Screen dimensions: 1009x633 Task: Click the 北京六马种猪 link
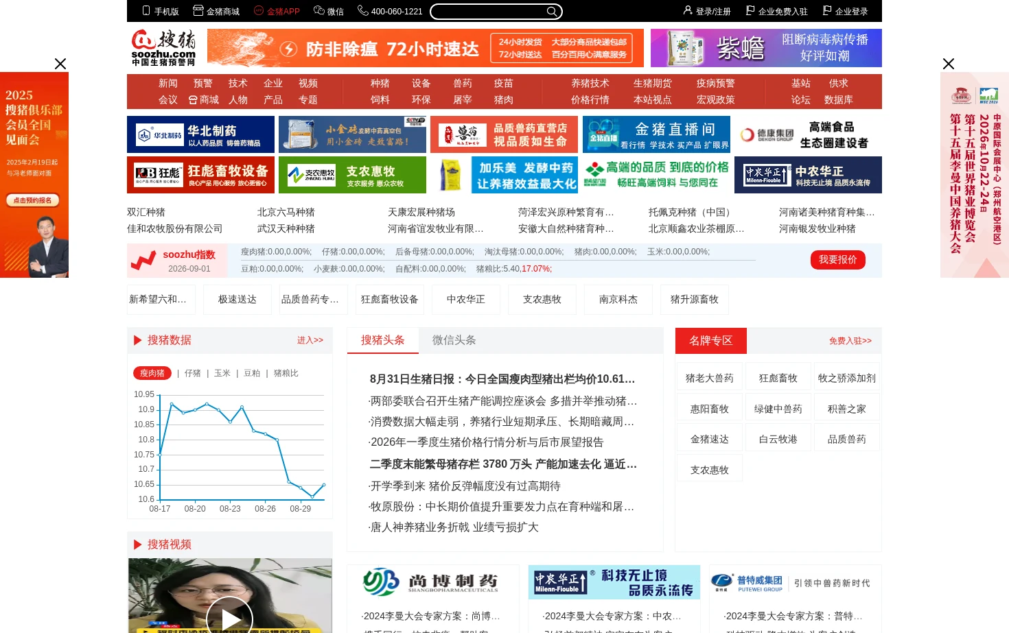click(286, 212)
